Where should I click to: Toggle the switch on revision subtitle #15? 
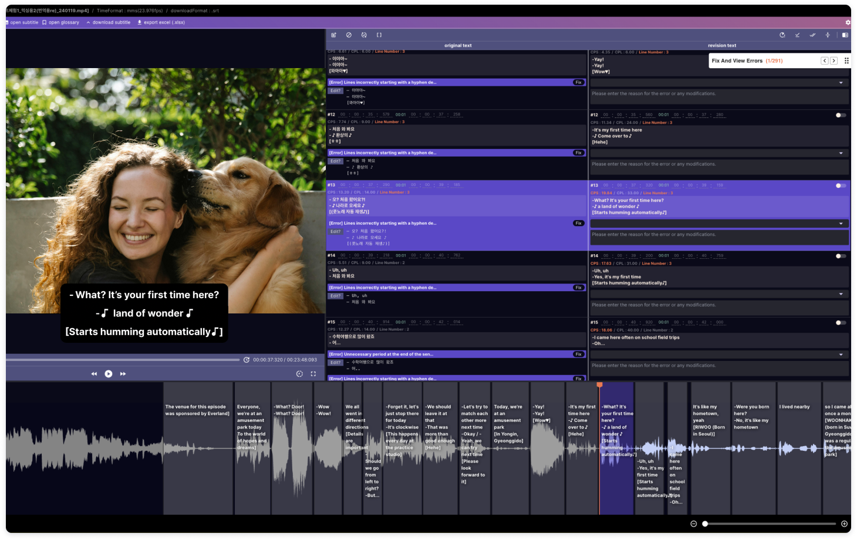[841, 323]
